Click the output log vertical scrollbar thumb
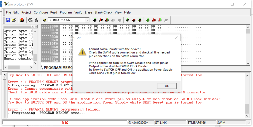Screen dimensions: 253x127 [x=247, y=109]
